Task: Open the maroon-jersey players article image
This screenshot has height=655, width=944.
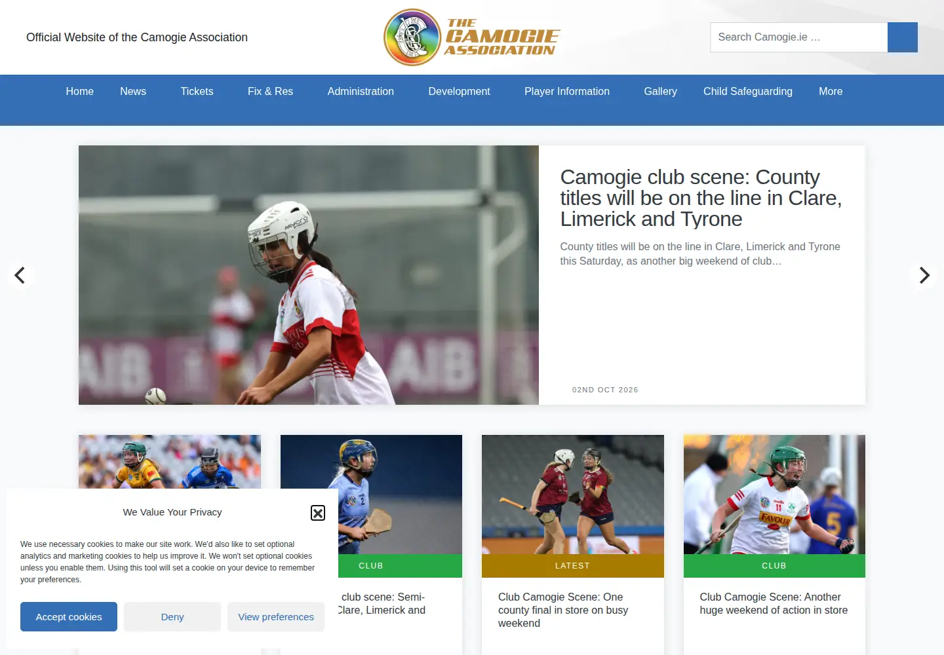Action: click(x=573, y=495)
